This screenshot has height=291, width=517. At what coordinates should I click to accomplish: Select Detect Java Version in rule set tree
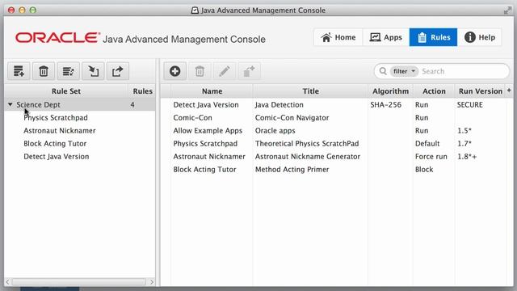tap(56, 156)
